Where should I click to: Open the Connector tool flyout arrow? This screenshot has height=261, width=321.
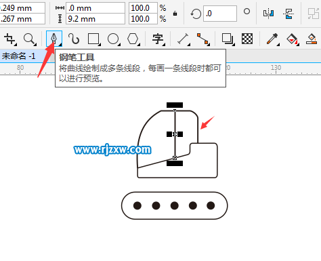[209, 44]
